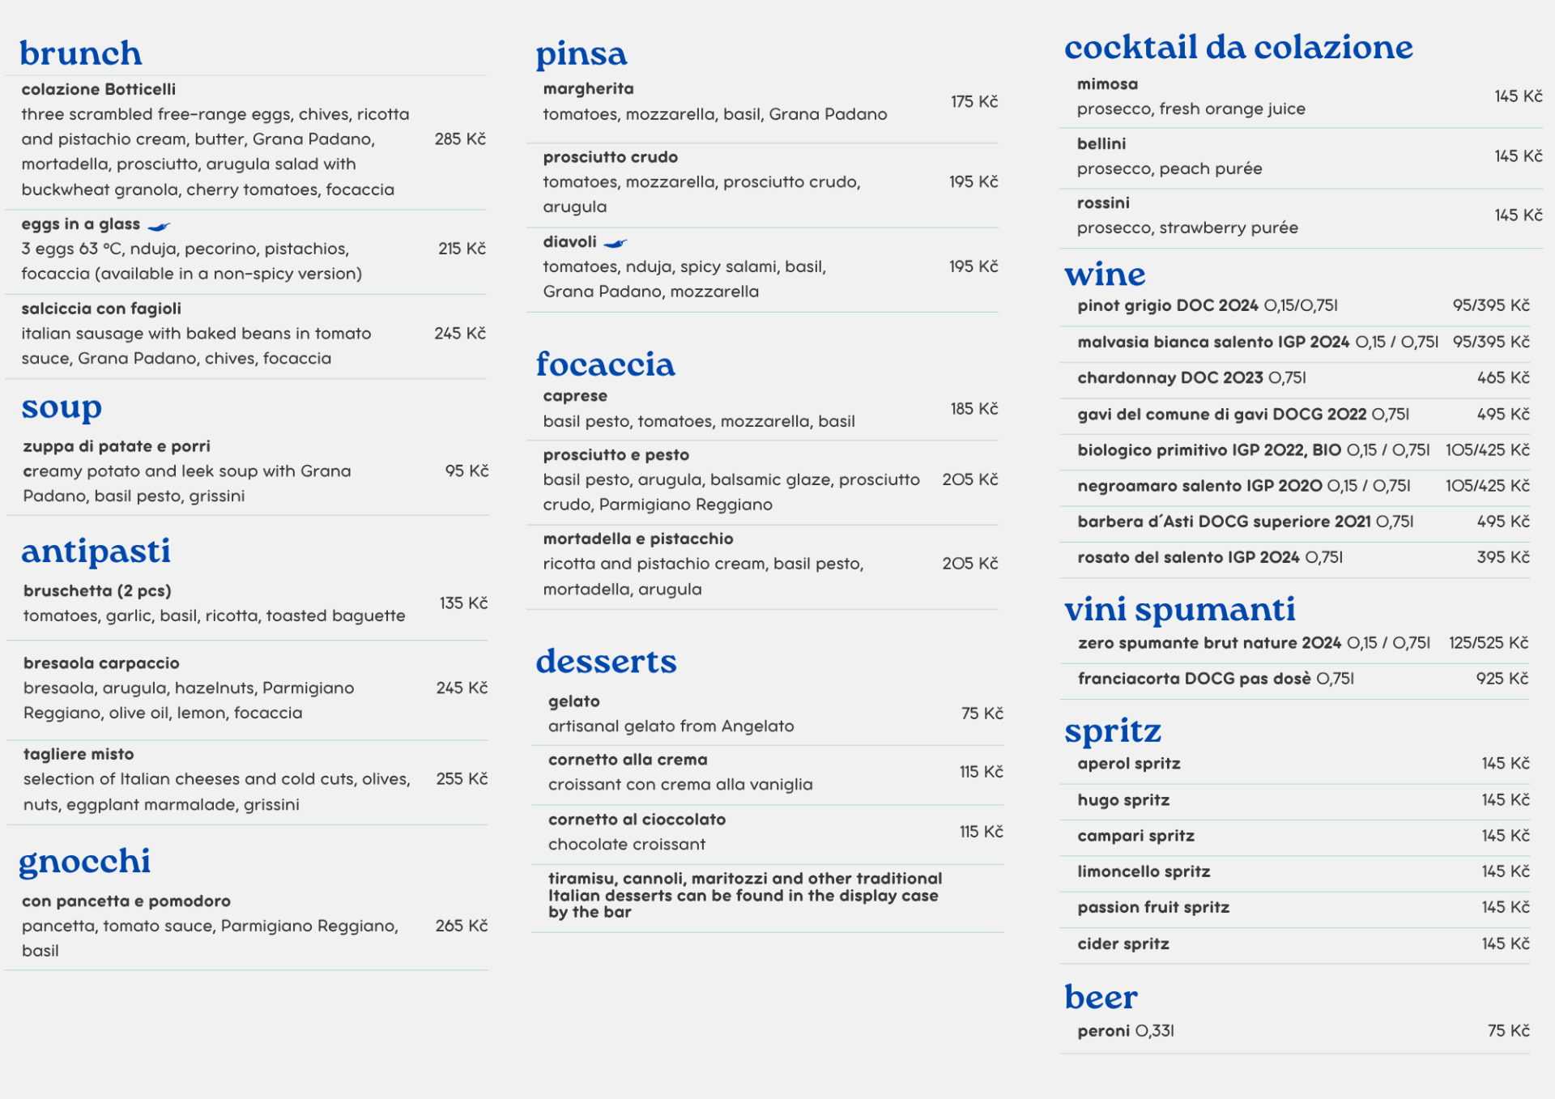The image size is (1555, 1099).
Task: Select the zuppa di patate e porri item
Action: (117, 446)
